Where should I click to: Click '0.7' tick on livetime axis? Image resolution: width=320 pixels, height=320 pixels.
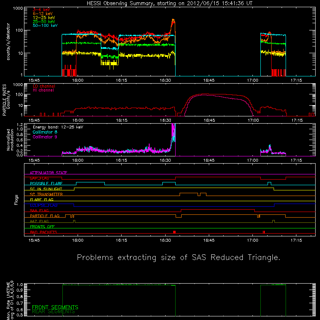point(20,303)
